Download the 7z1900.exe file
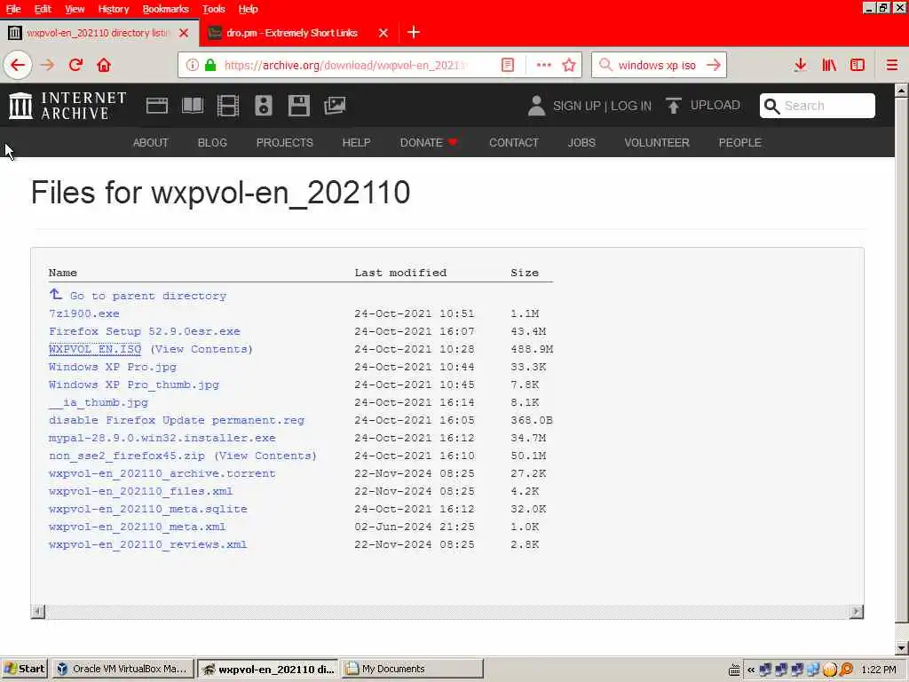 tap(84, 313)
